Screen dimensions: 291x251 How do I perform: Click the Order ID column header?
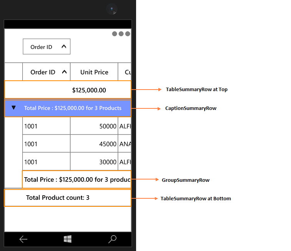pyautogui.click(x=47, y=72)
